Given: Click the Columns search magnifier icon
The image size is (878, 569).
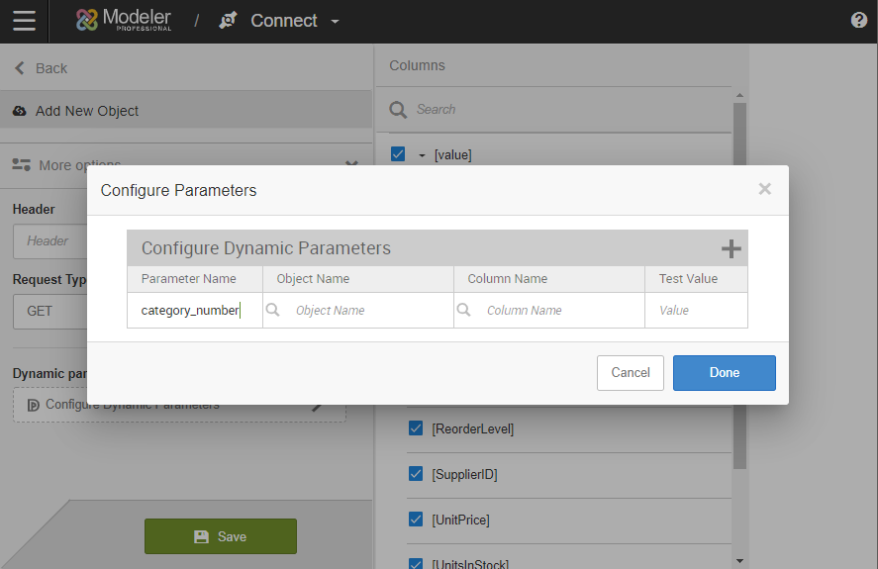Looking at the screenshot, I should [398, 110].
